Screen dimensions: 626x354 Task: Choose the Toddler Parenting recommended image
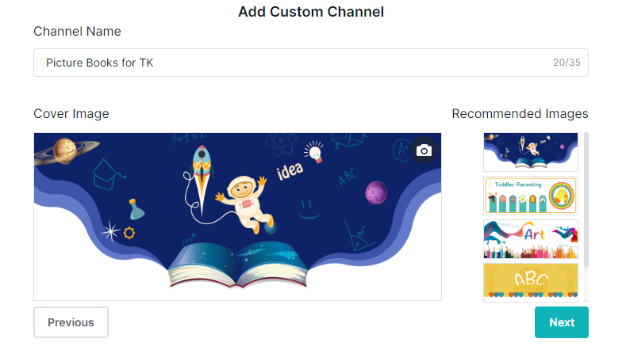pos(530,195)
